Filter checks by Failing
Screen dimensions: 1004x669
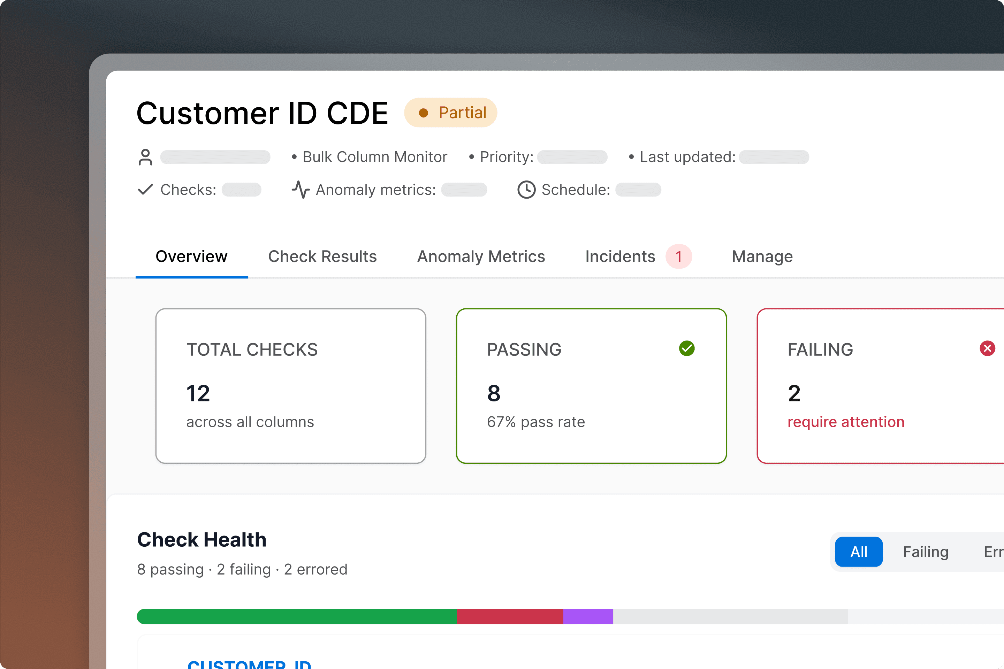point(926,552)
